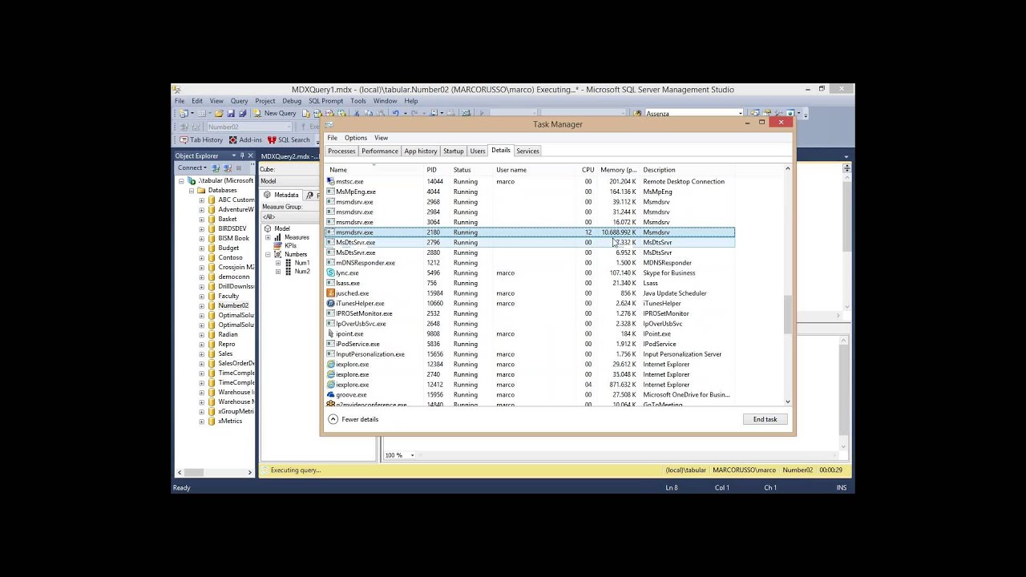
Task: Expand the ABC Custom database node
Action: click(x=202, y=200)
